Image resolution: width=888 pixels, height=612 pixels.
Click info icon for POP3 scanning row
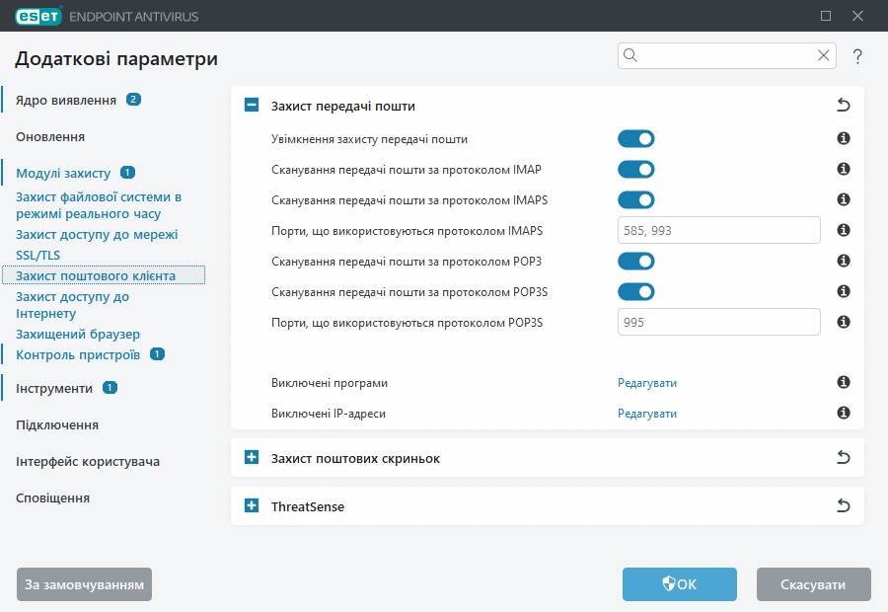pos(844,261)
